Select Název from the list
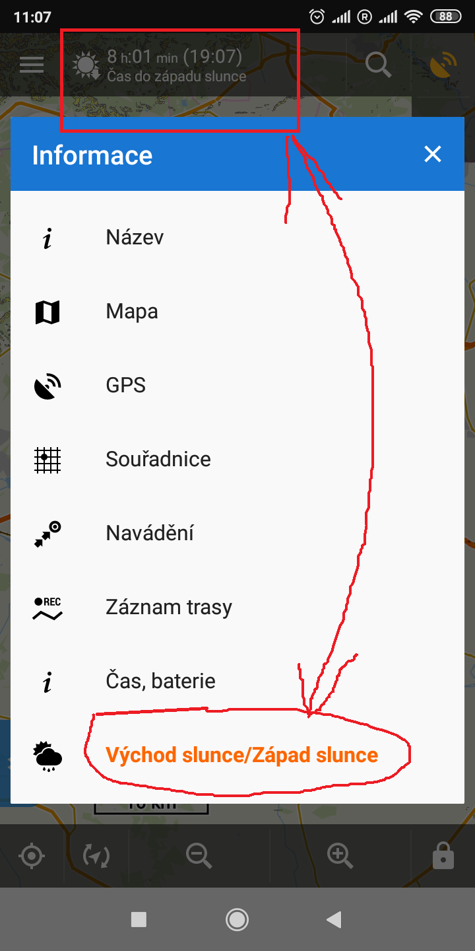This screenshot has height=951, width=475. [135, 238]
